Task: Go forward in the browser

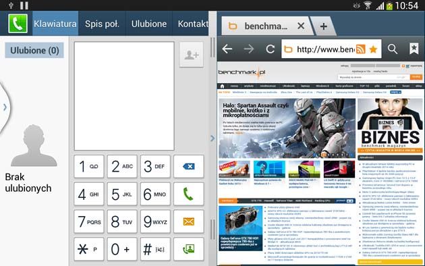Action: (248, 49)
